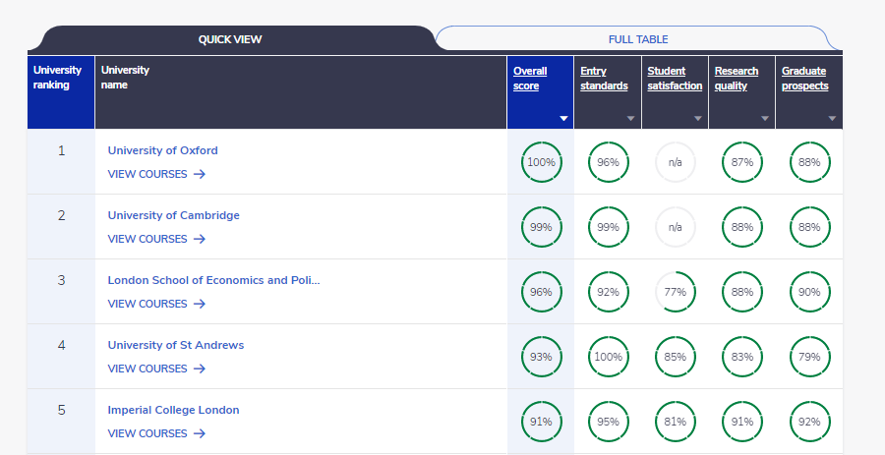
Task: View courses for University of Cambridge
Action: [156, 239]
